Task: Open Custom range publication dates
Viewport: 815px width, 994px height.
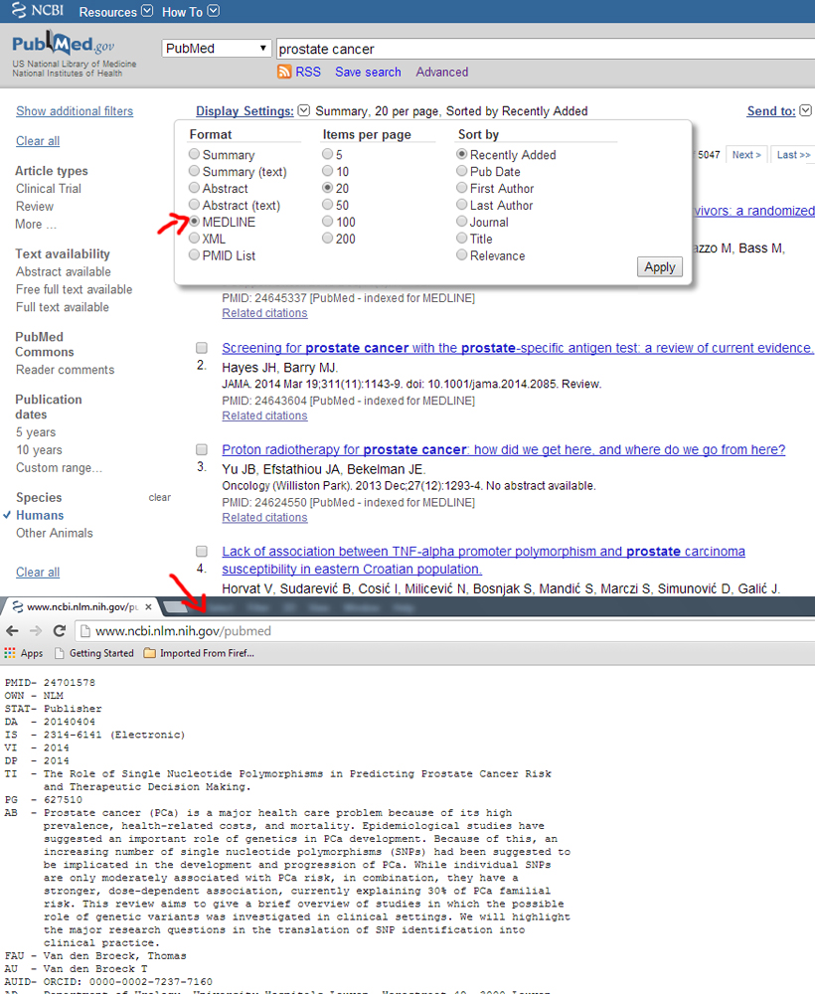Action: pos(59,468)
